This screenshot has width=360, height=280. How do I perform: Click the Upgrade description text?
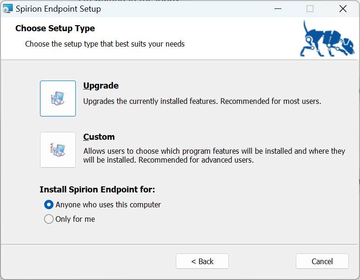point(202,101)
